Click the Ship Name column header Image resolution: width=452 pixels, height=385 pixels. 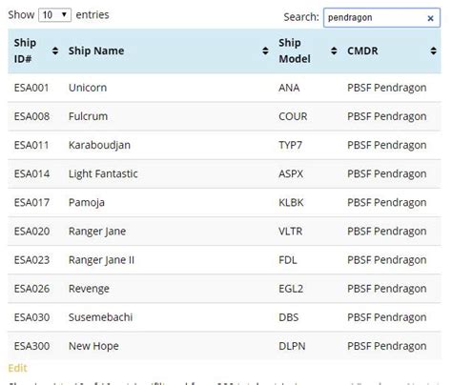tap(168, 51)
